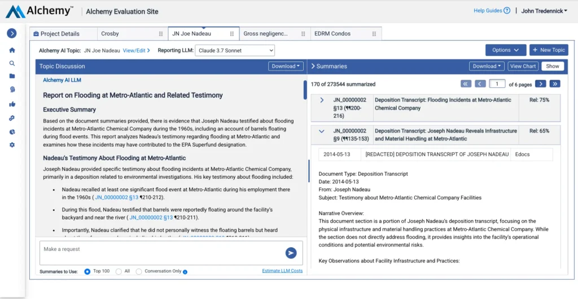Open the Options dropdown button
The width and height of the screenshot is (578, 299).
click(x=506, y=50)
